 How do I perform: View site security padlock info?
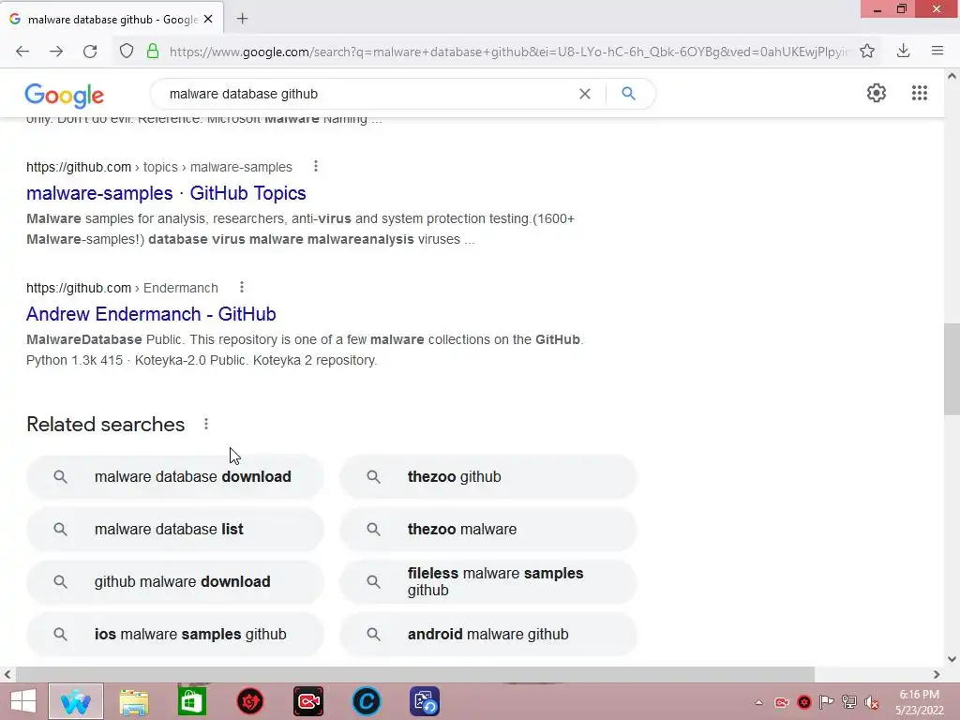[x=153, y=52]
